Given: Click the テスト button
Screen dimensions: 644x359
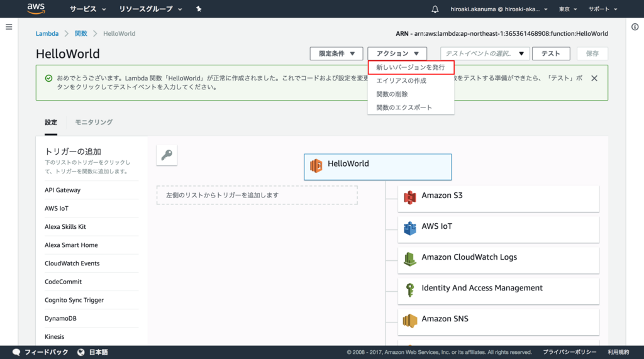Looking at the screenshot, I should (551, 53).
